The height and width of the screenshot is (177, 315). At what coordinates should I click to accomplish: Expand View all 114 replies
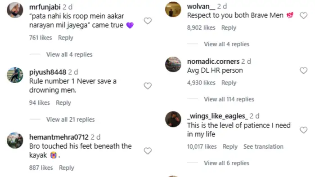point(229,99)
